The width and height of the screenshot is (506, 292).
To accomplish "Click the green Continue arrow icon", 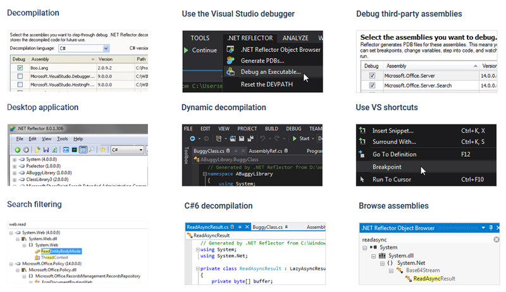I will (x=186, y=51).
